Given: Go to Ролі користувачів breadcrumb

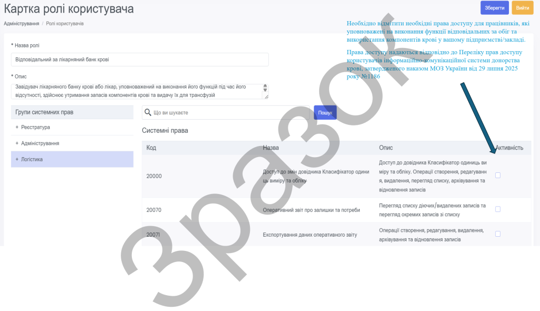Looking at the screenshot, I should [x=64, y=24].
